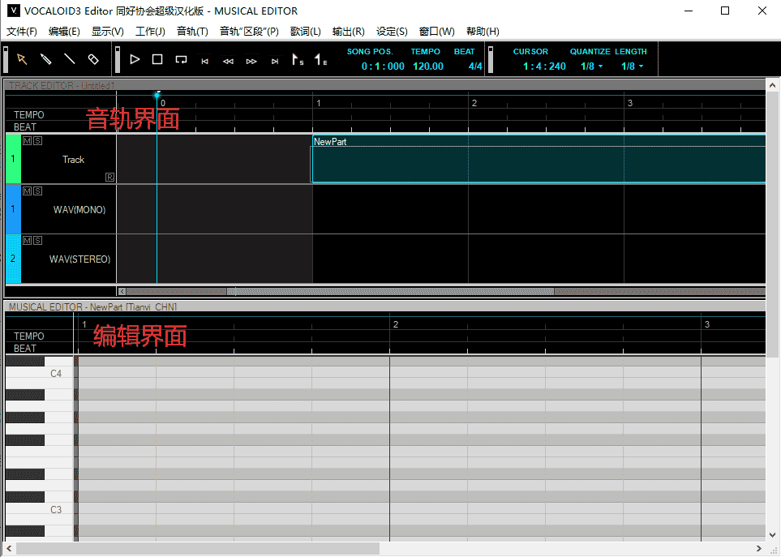Toggle the loop playback icon
This screenshot has height=557, width=781.
[x=181, y=59]
